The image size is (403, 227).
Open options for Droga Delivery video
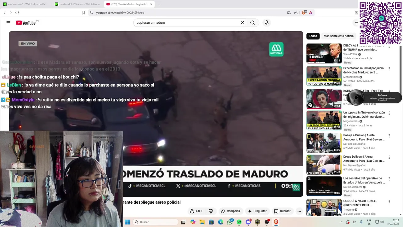coord(389,157)
